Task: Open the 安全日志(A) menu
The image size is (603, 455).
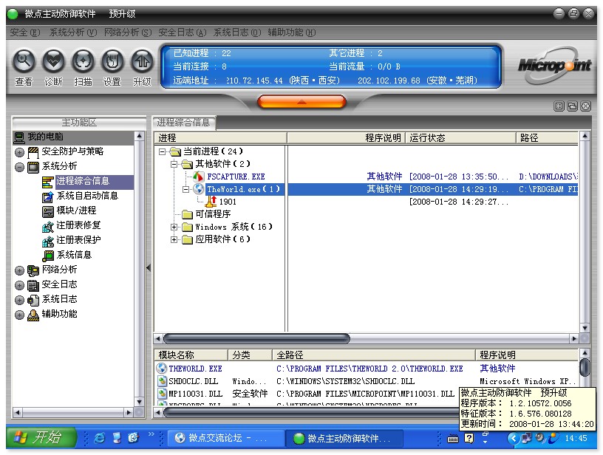Action: [x=182, y=32]
